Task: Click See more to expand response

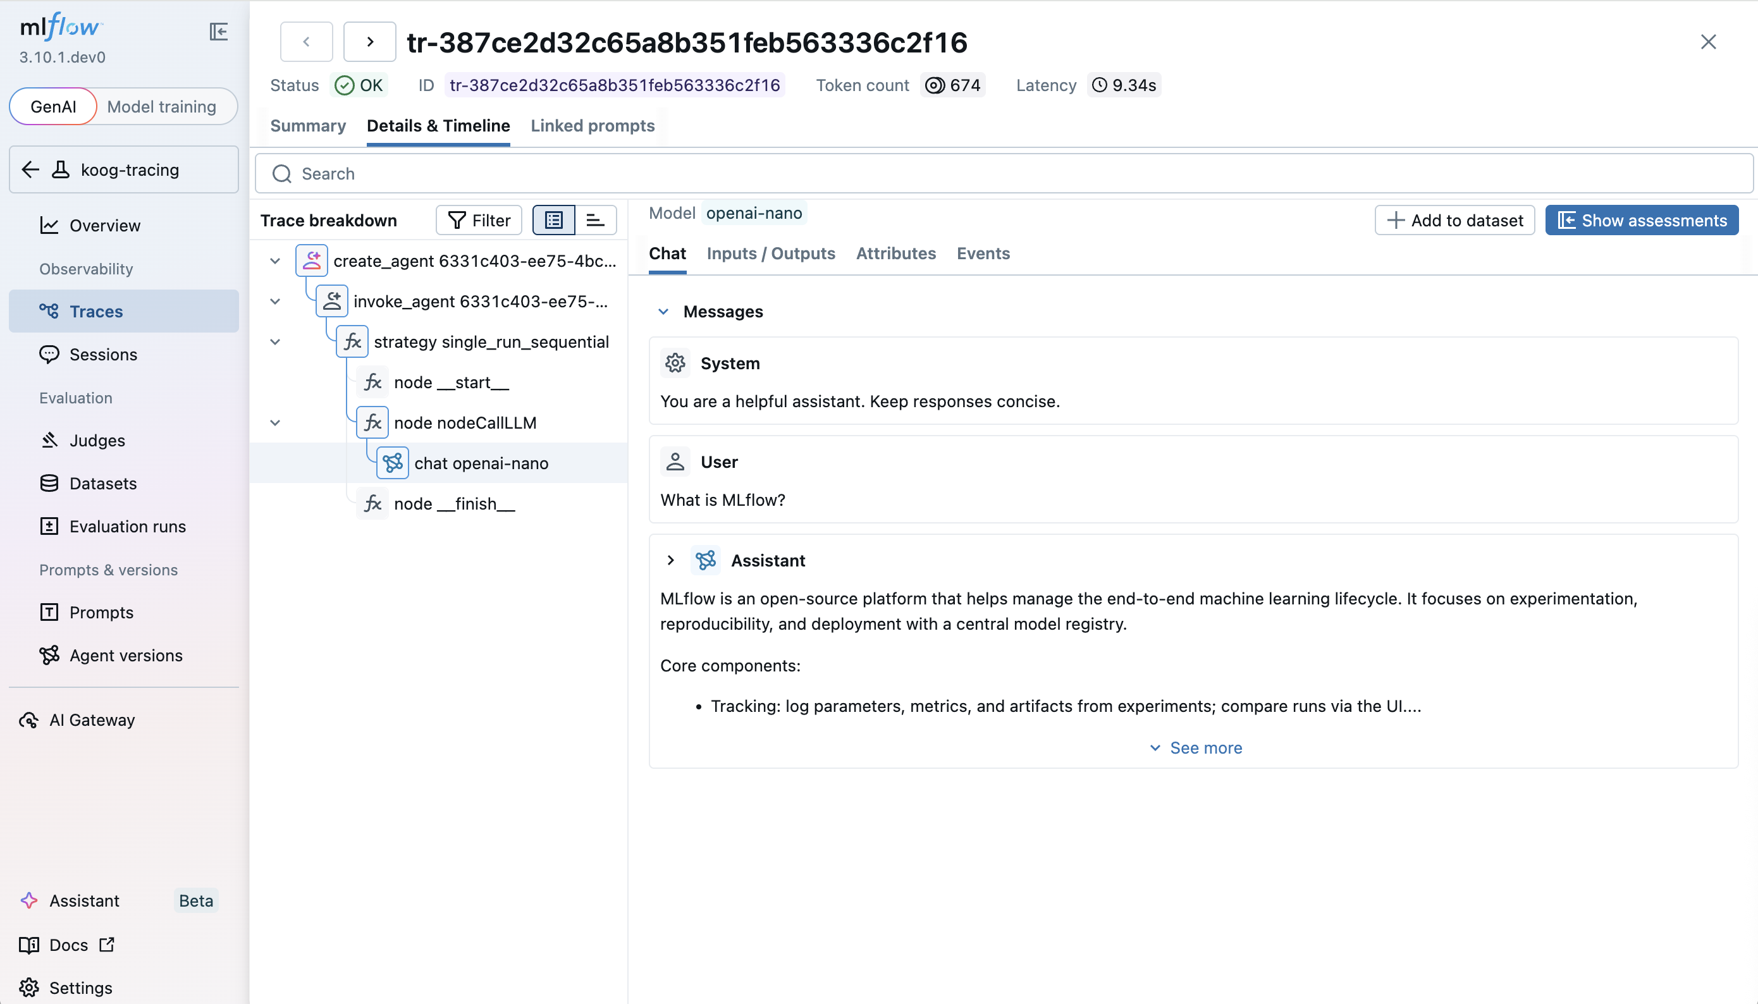Action: pyautogui.click(x=1196, y=747)
